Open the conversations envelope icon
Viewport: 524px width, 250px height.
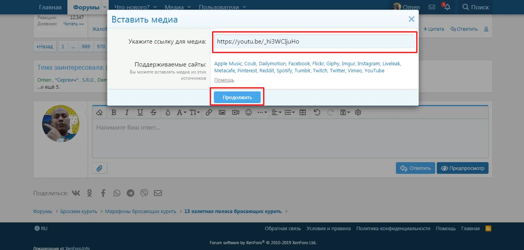point(432,7)
